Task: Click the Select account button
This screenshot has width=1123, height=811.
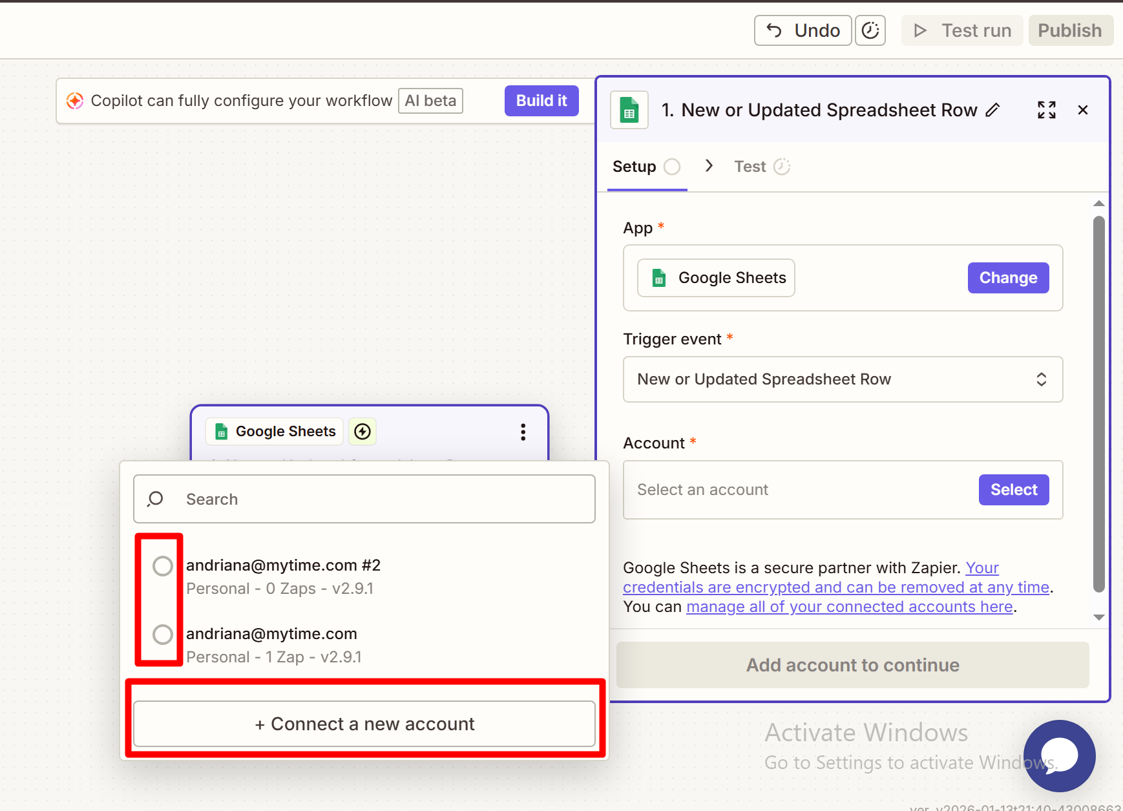Action: [1014, 490]
